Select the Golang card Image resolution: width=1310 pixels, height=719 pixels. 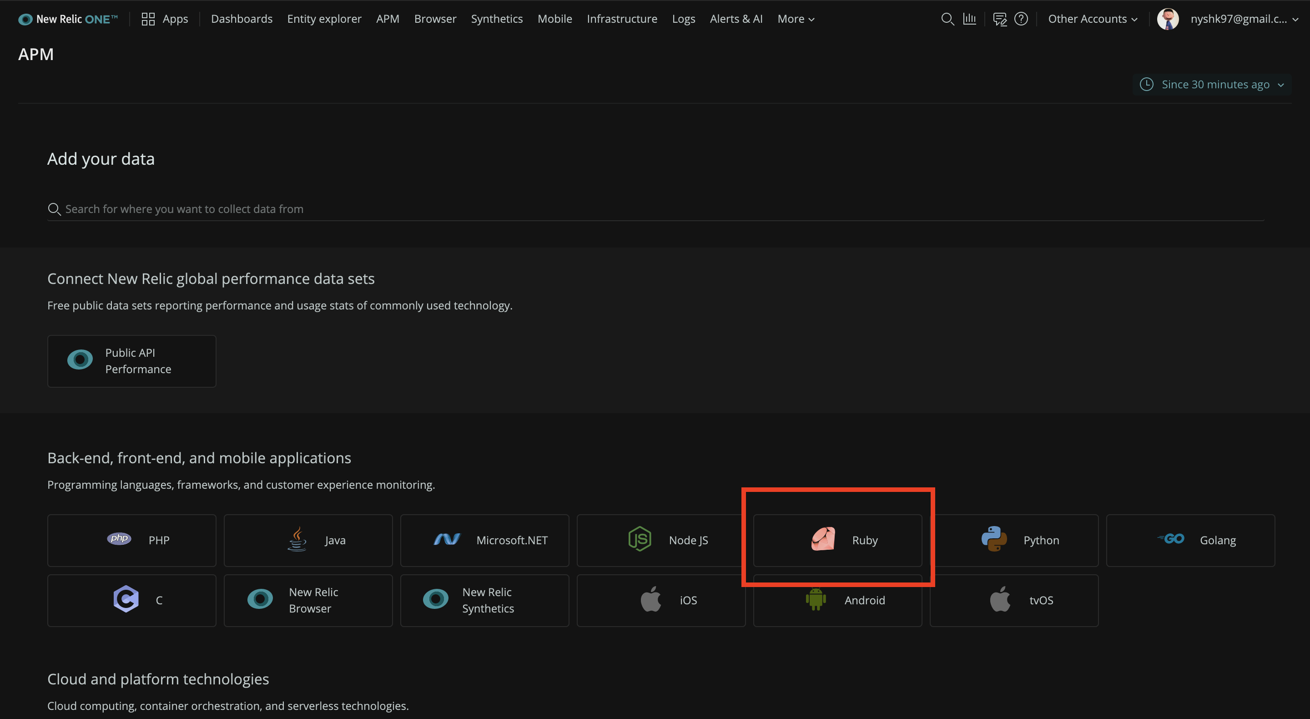(x=1190, y=541)
